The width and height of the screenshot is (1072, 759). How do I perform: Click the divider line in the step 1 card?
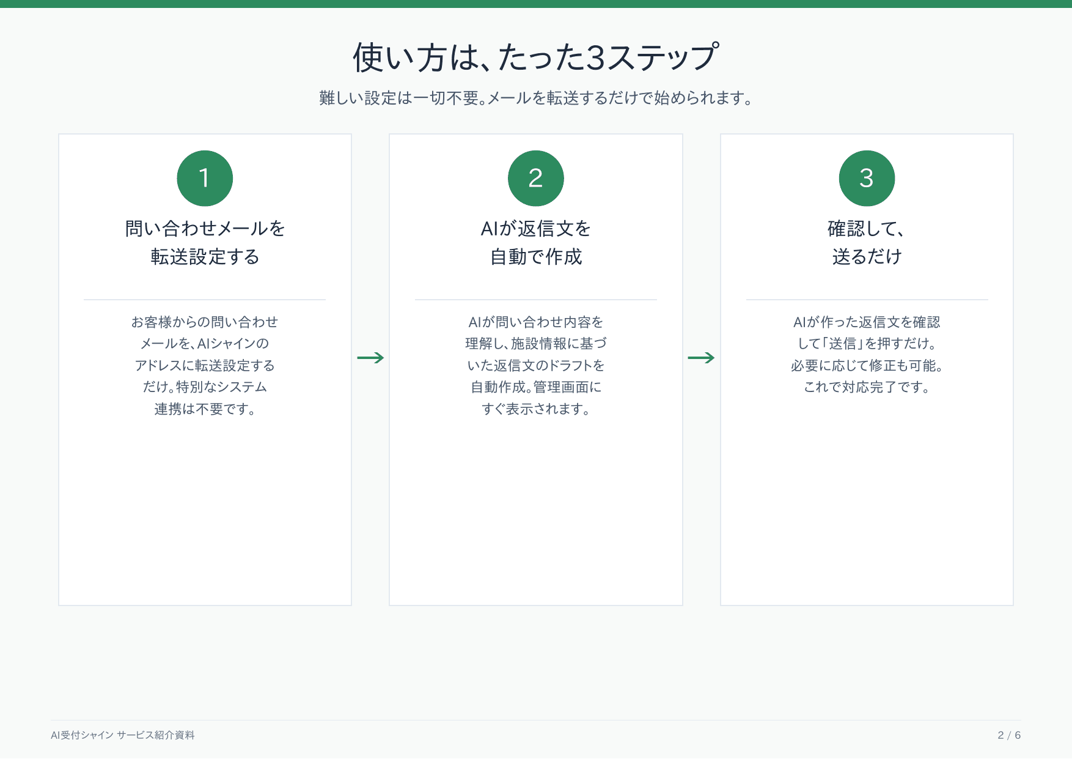[x=205, y=300]
